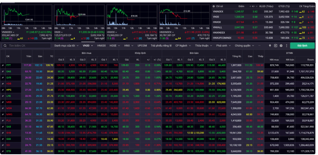Pin the GAS row
Screen dimensions: 318x155
[x=3, y=72]
